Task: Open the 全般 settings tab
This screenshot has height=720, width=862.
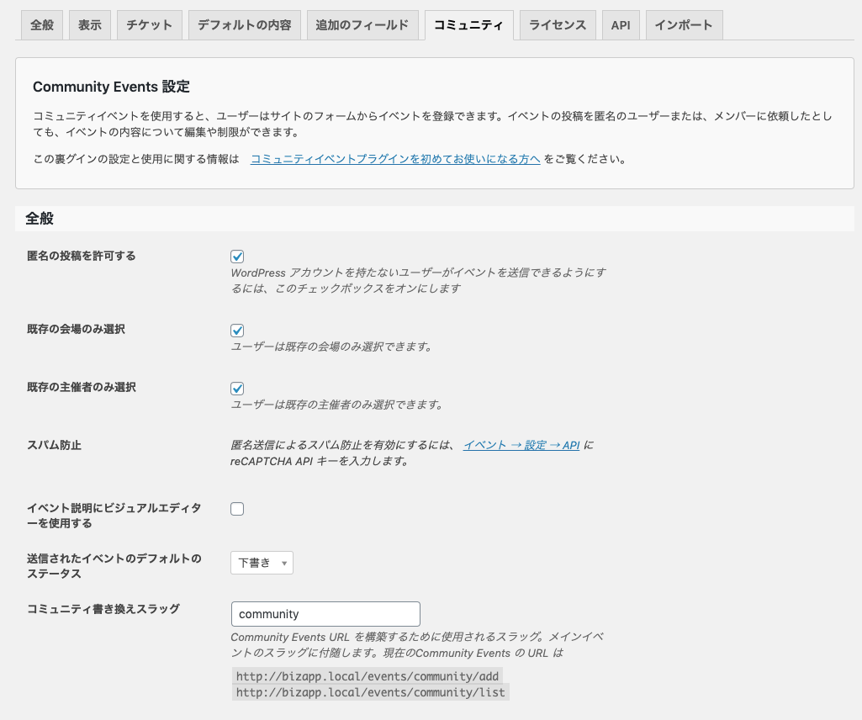Action: point(42,25)
